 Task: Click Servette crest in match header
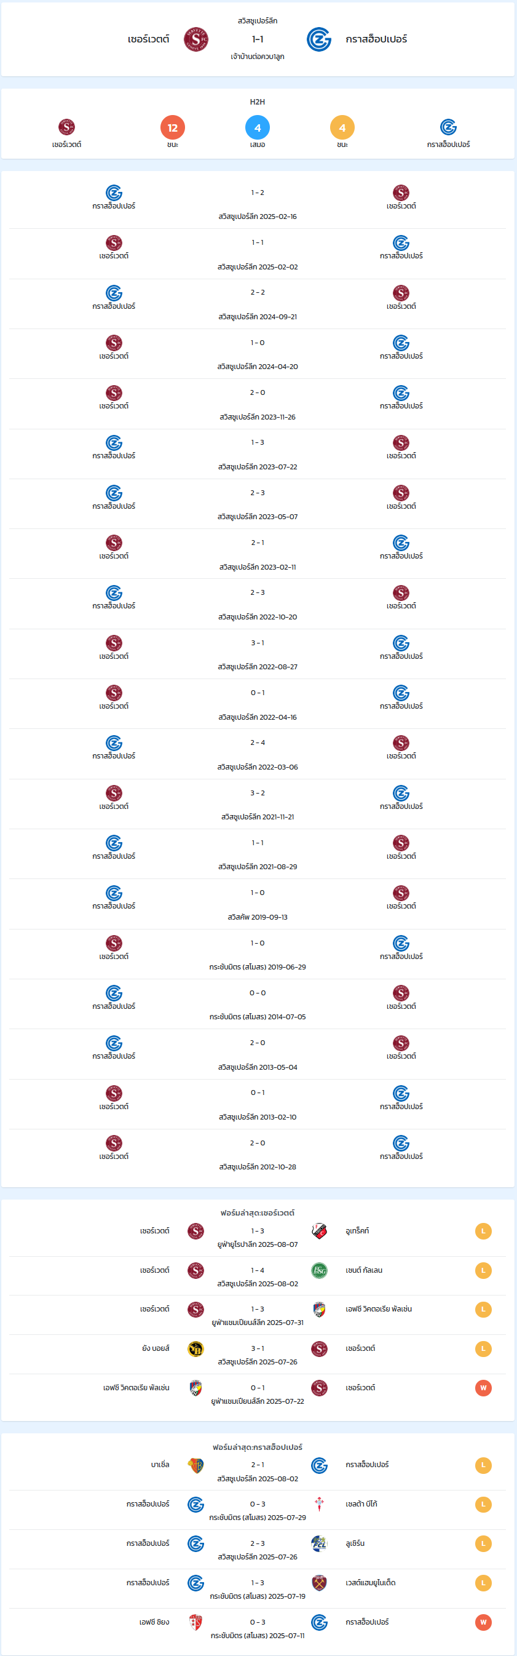point(196,39)
